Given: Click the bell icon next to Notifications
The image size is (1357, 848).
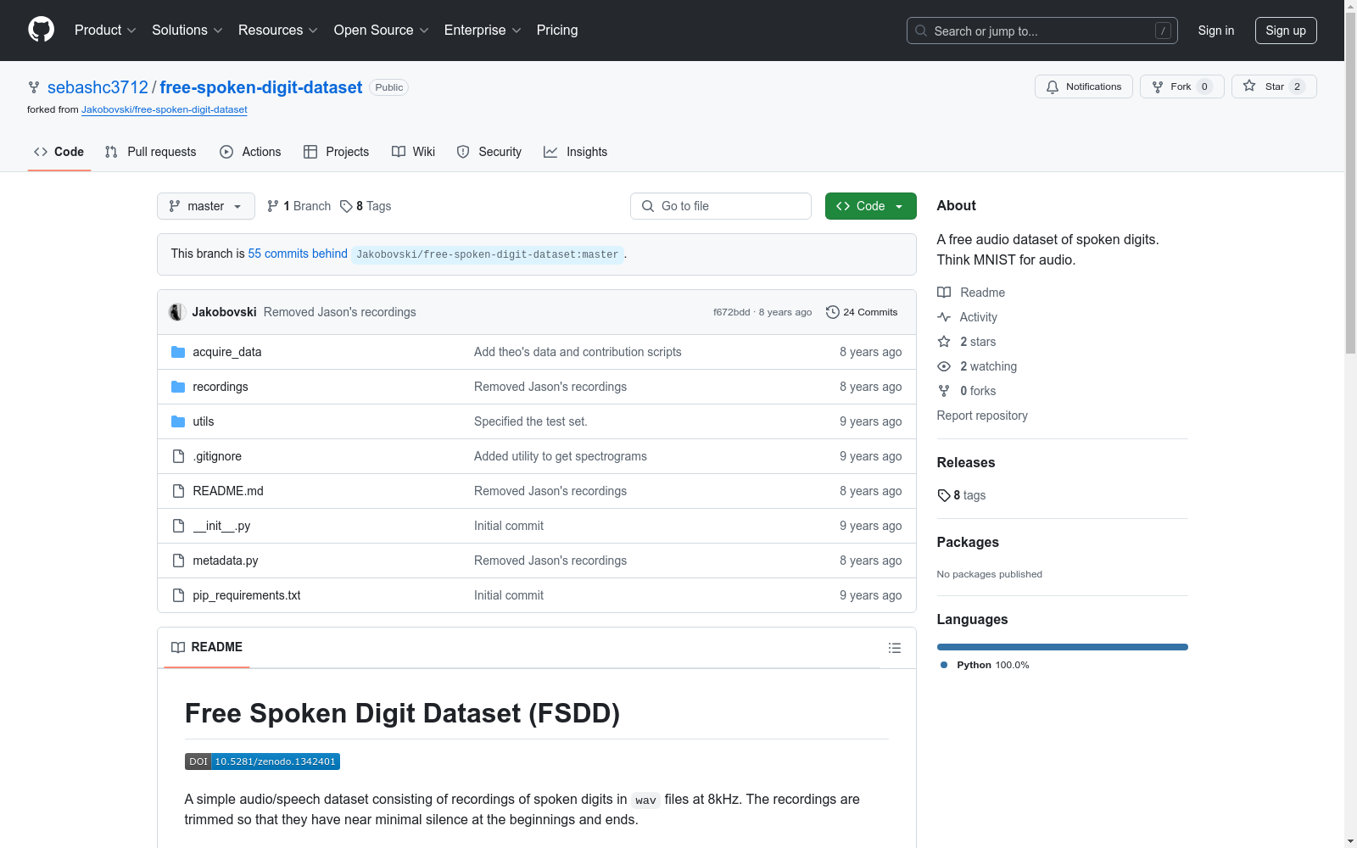Looking at the screenshot, I should [1053, 86].
